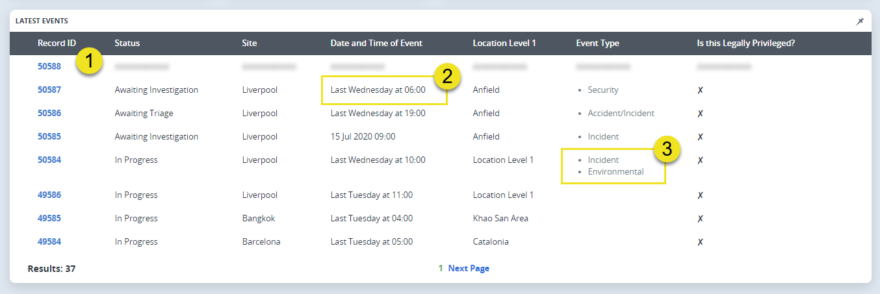The width and height of the screenshot is (880, 294).
Task: Click the legally privileged X for record 50585
Action: 700,137
